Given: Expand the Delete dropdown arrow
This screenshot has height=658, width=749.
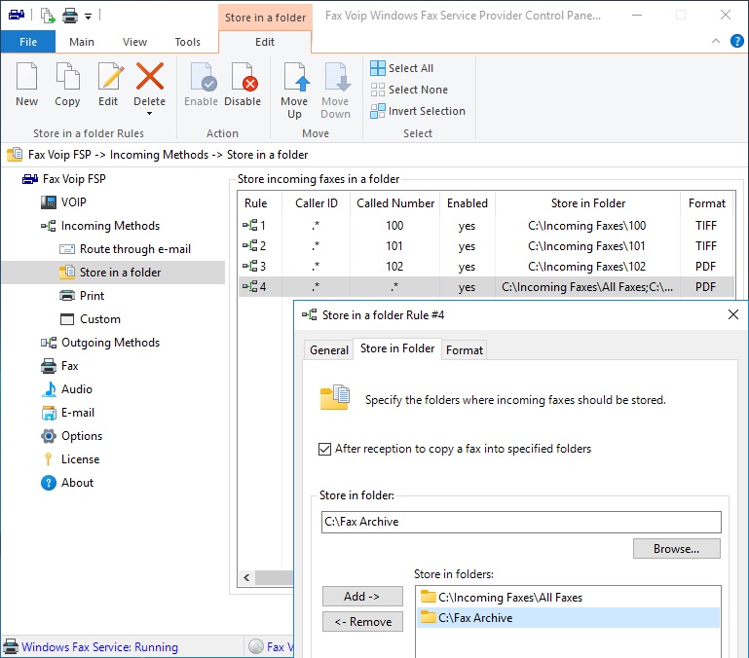Looking at the screenshot, I should click(150, 114).
